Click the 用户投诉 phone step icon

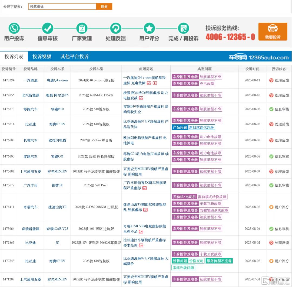coord(14,28)
